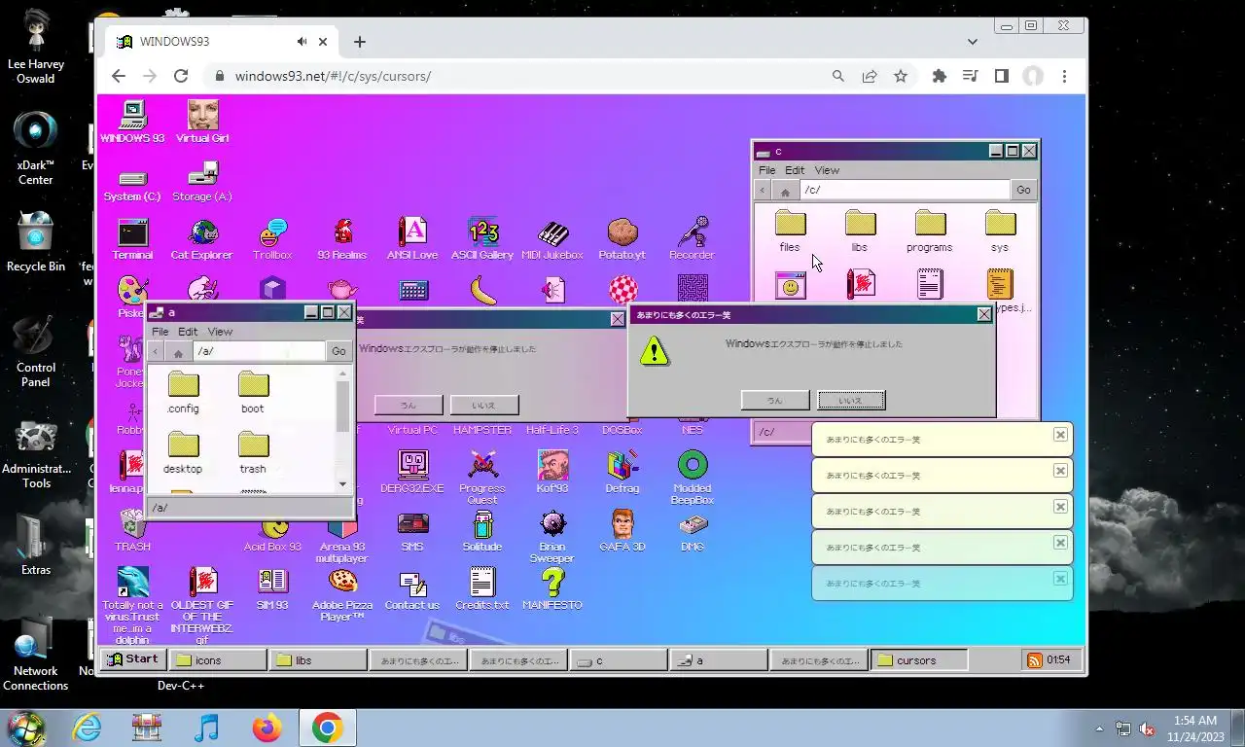
Task: Click Go button in a window
Action: pos(338,351)
